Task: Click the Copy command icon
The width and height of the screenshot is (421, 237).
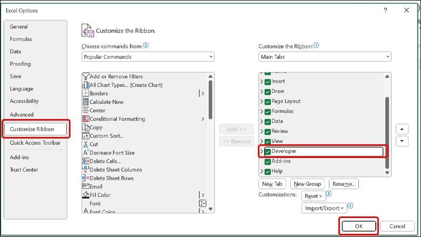Action: (85, 127)
